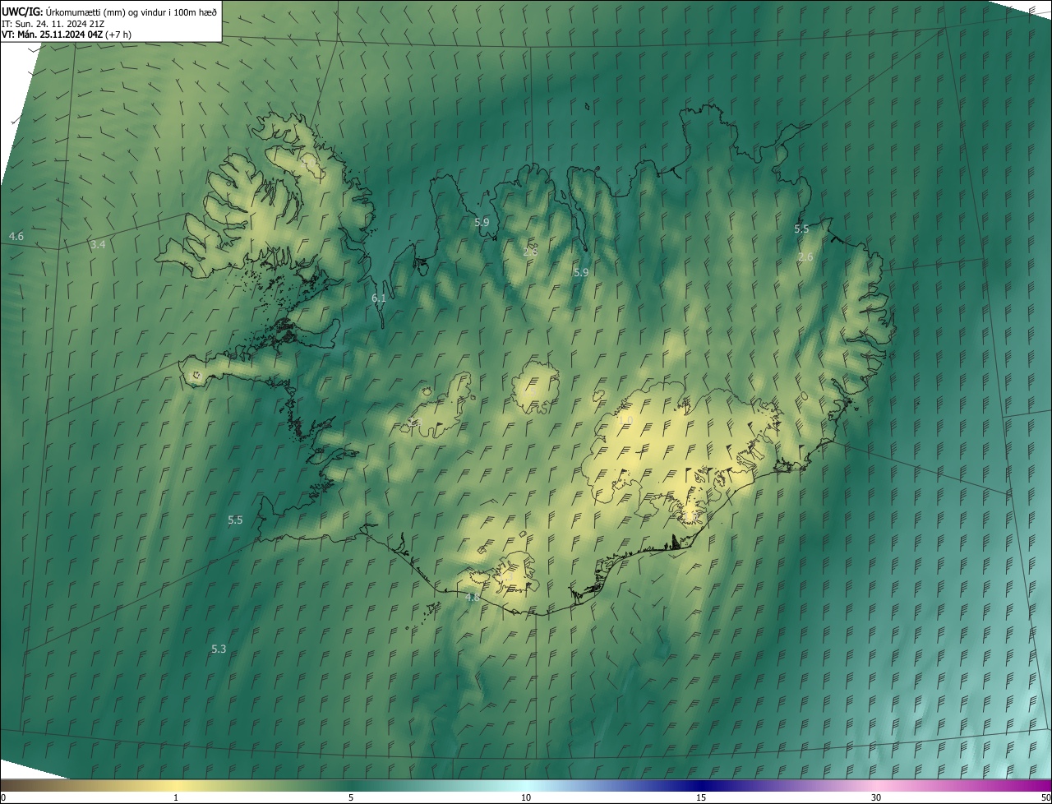
Task: Click the 2.6 value label
Action: pyautogui.click(x=805, y=257)
